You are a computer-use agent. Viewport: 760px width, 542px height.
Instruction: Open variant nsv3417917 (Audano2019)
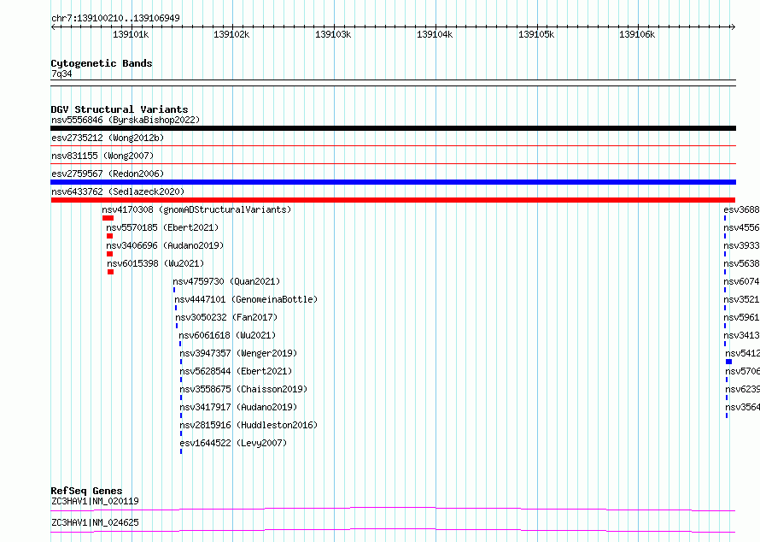click(x=238, y=407)
